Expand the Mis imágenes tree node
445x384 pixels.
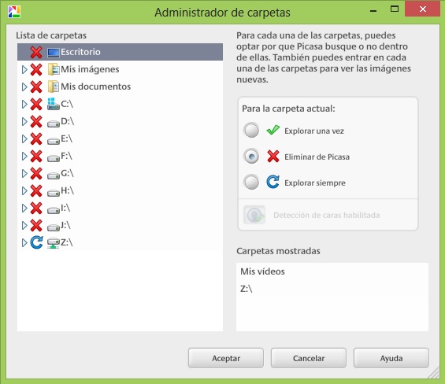point(24,69)
